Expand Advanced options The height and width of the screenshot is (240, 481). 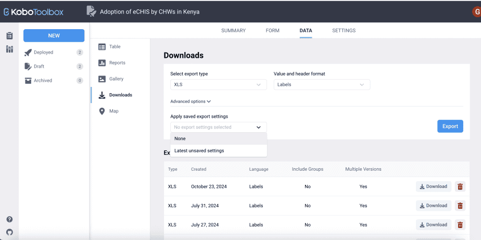[x=191, y=102]
